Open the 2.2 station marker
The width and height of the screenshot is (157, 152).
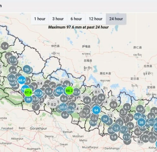pyautogui.click(x=123, y=112)
